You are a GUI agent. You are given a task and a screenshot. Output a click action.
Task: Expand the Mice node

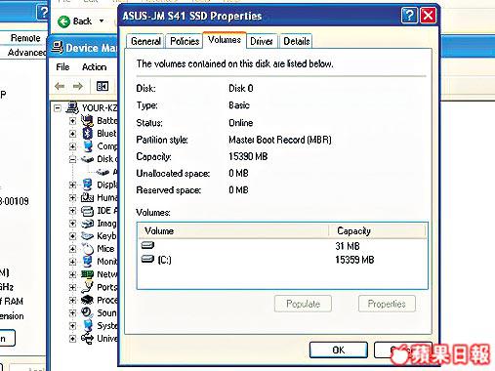tap(72, 249)
